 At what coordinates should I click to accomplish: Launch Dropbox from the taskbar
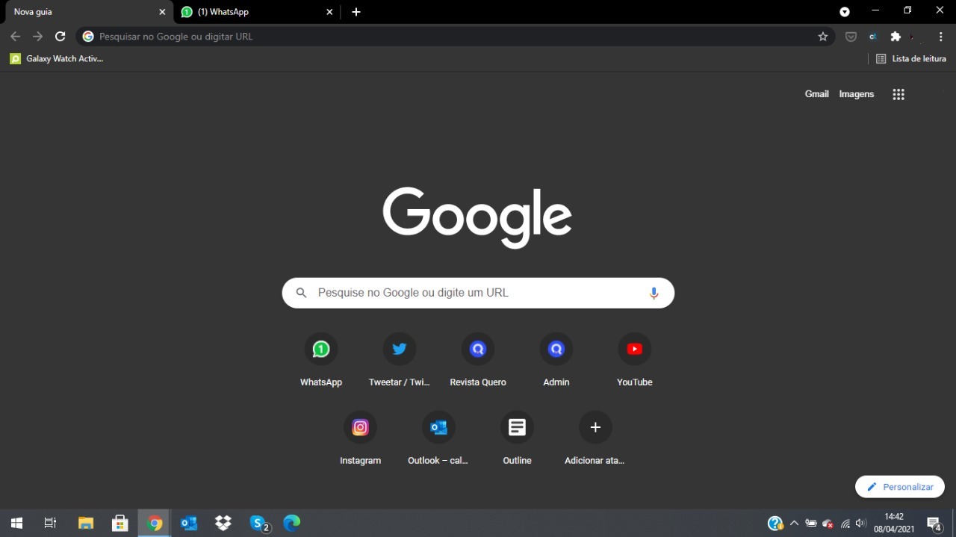pyautogui.click(x=223, y=523)
